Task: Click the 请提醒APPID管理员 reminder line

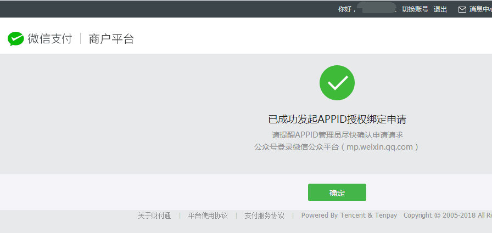Action: click(x=337, y=134)
